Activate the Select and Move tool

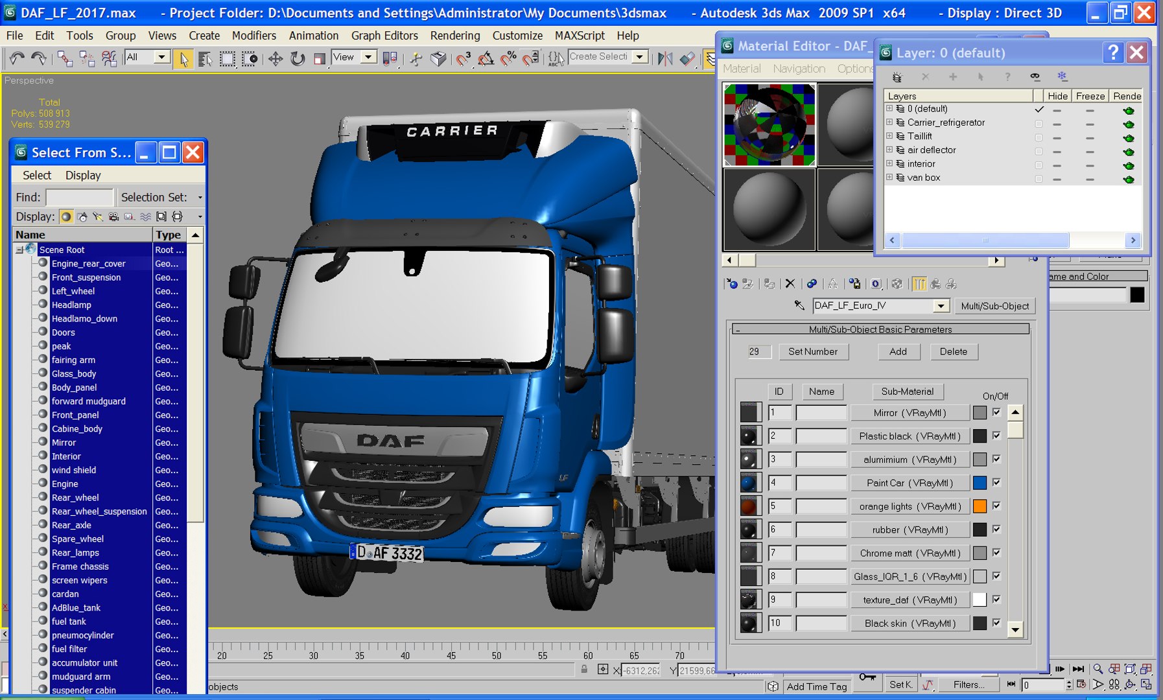coord(276,59)
